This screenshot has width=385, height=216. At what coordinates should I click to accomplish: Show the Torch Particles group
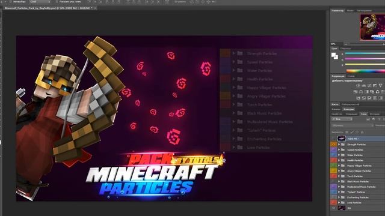[333, 176]
